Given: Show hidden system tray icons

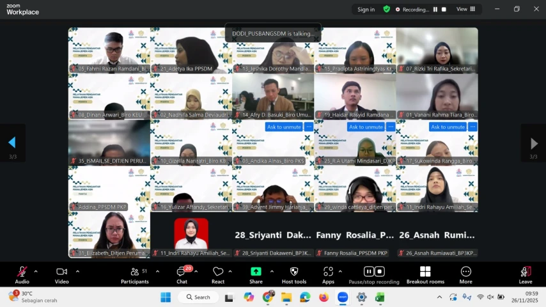Looking at the screenshot, I should (439, 297).
